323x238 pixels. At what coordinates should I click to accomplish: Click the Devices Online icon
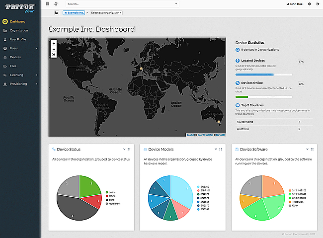tap(238, 83)
